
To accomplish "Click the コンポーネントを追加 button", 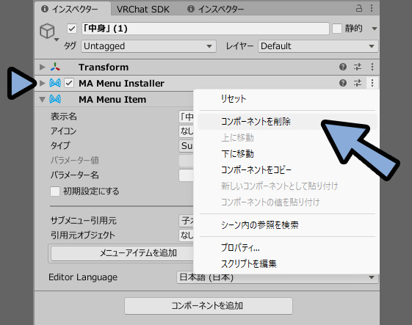I will point(209,306).
